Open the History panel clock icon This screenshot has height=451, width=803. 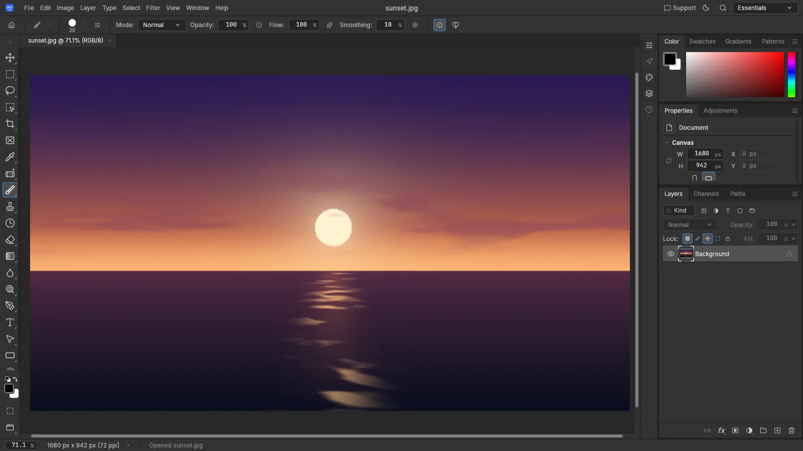[649, 110]
